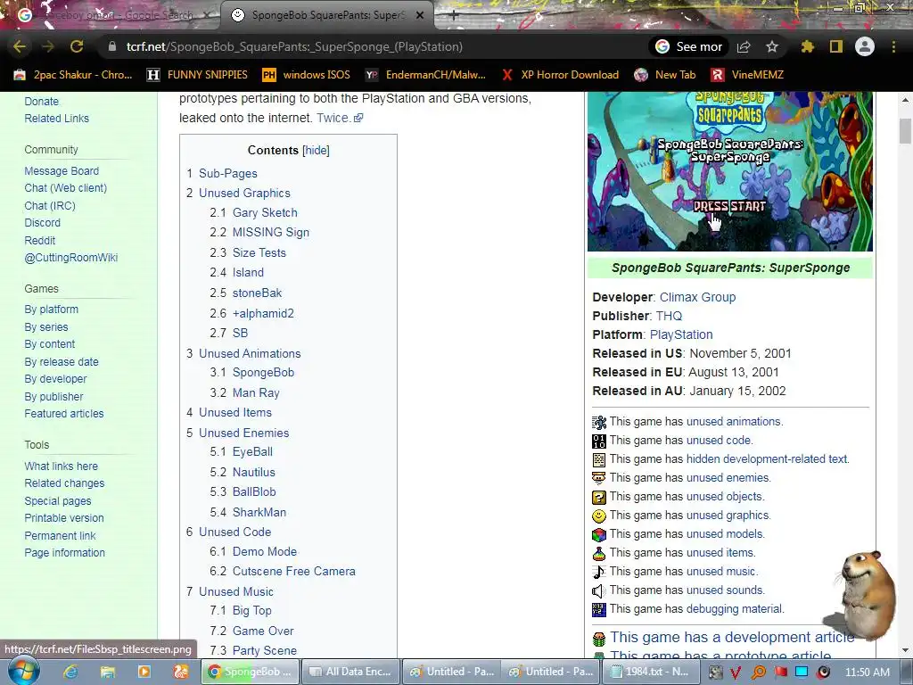Click the unused items potion icon
913x685 pixels.
599,553
